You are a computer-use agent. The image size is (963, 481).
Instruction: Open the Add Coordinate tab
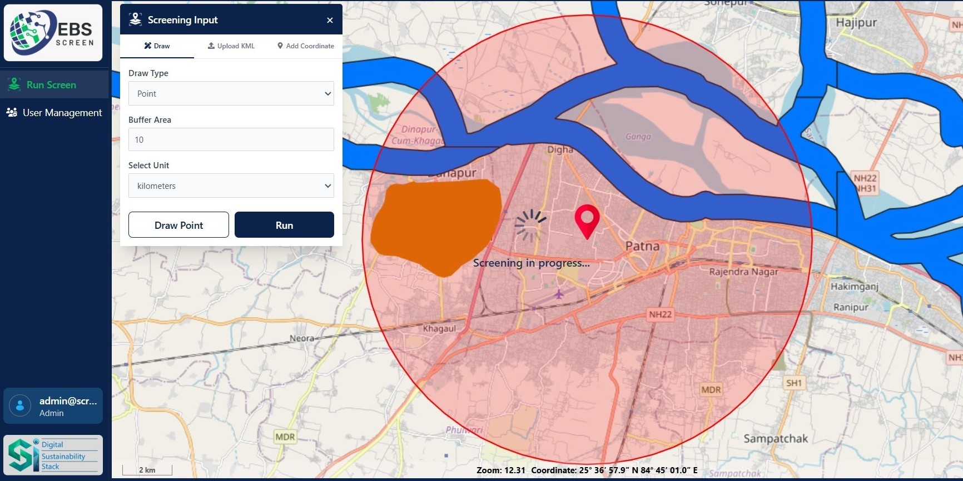305,46
